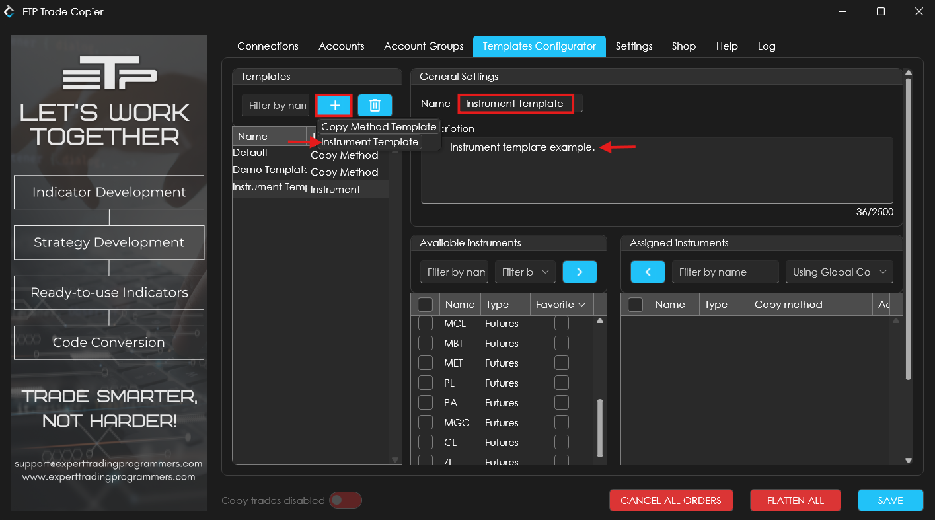Check the PL instrument checkbox
This screenshot has height=520, width=935.
426,383
